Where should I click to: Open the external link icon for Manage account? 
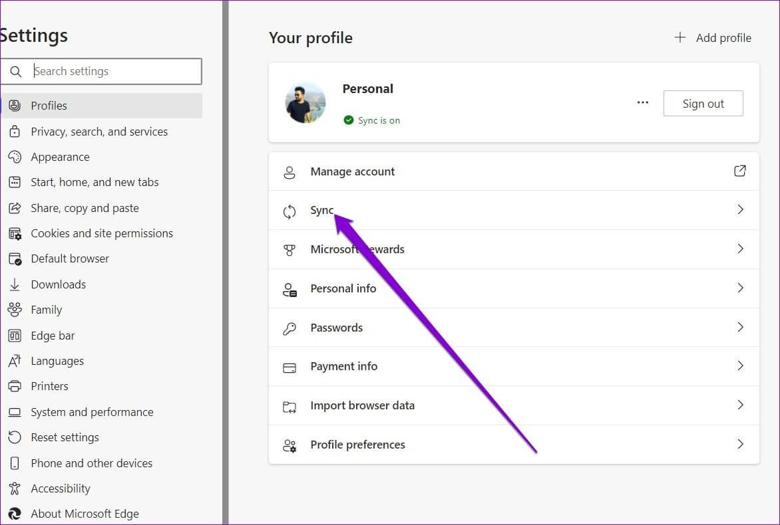[739, 171]
